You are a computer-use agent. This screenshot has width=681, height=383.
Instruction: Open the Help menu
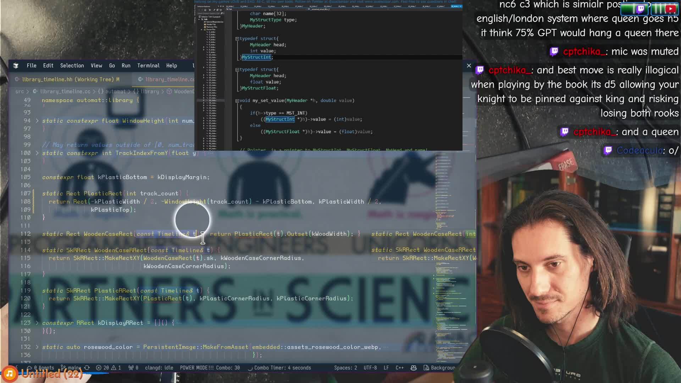point(172,66)
